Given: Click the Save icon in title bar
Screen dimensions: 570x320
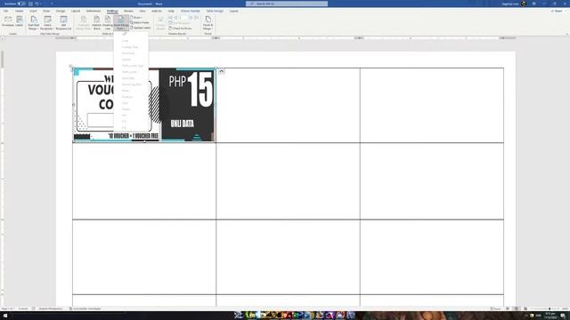Looking at the screenshot, I should 30,4.
